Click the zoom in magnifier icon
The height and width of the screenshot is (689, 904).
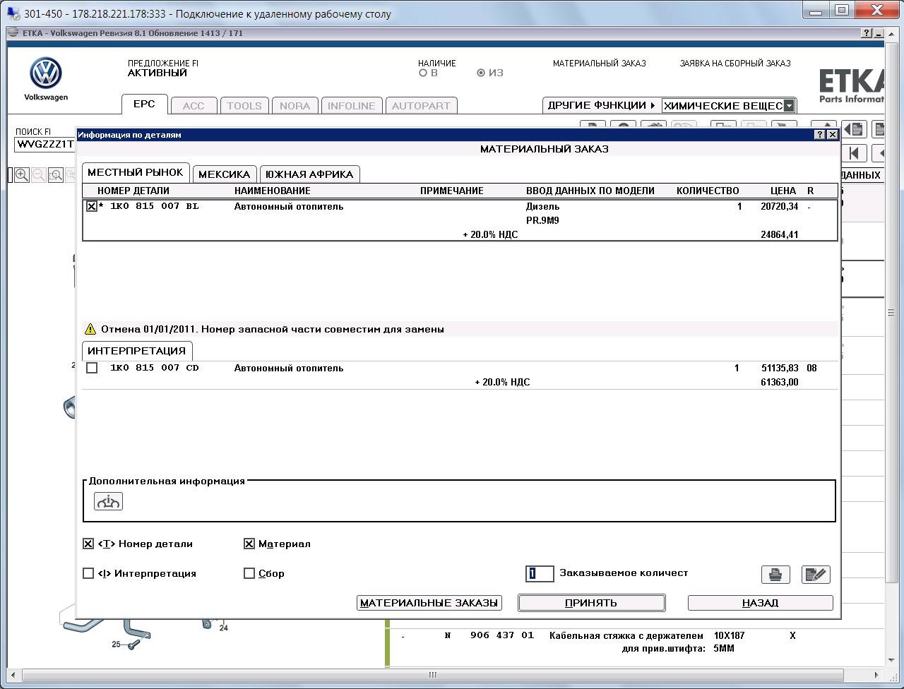tap(22, 175)
